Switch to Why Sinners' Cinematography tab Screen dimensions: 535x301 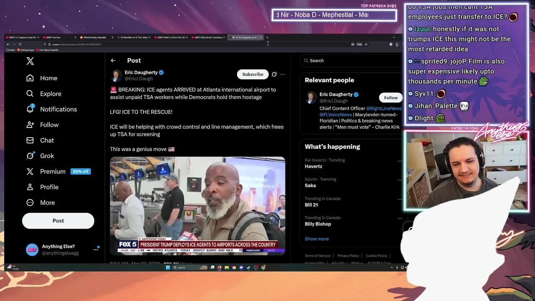[x=209, y=37]
